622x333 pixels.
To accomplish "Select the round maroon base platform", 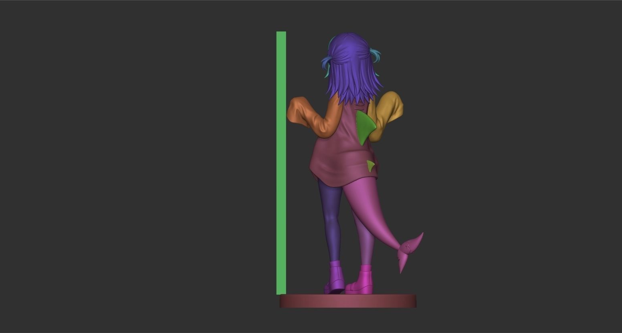I will click(348, 301).
